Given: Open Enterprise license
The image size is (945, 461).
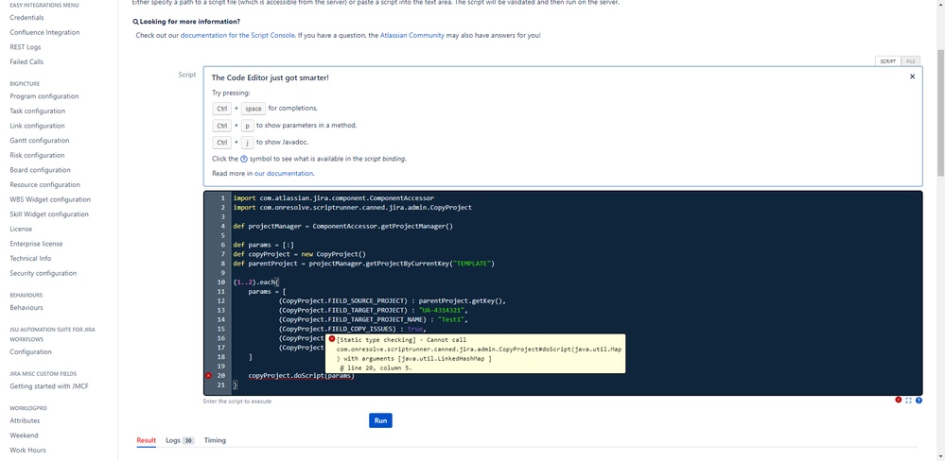Looking at the screenshot, I should click(36, 244).
